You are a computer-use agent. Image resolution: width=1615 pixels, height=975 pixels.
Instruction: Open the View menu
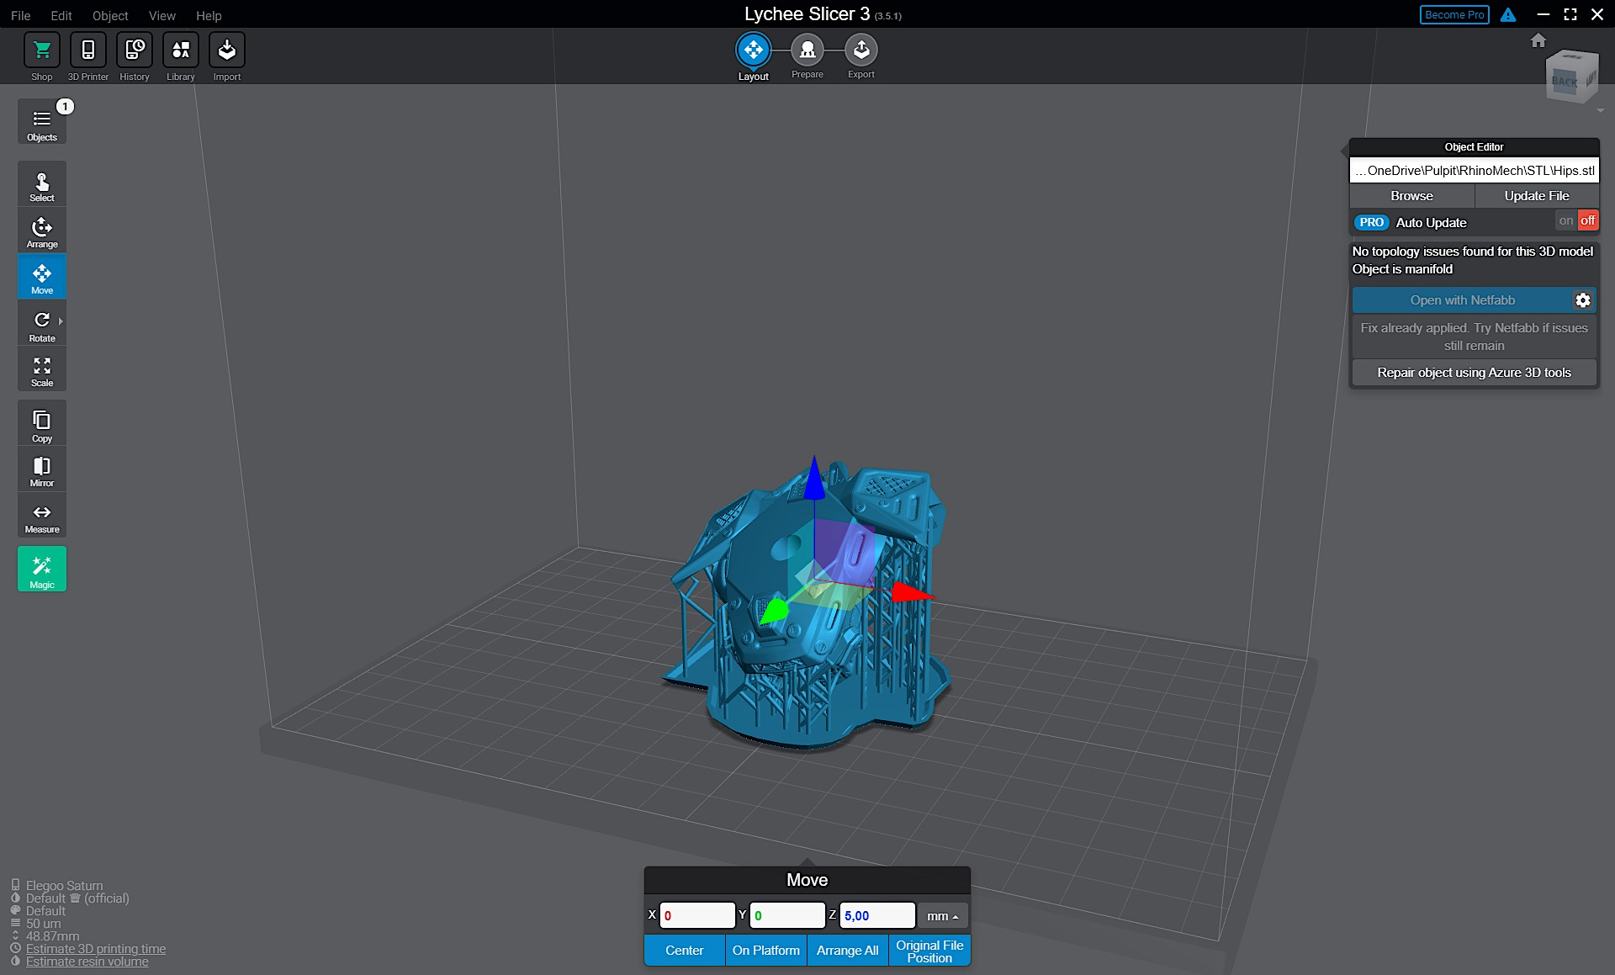162,15
